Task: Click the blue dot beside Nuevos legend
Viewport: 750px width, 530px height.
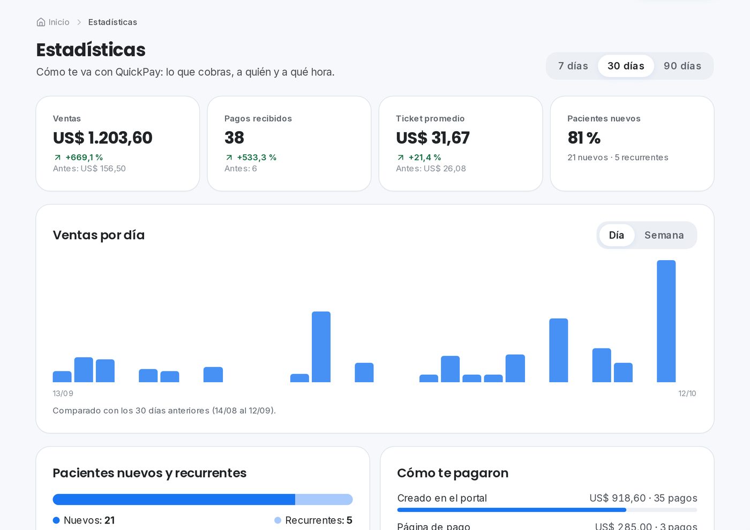Action: pos(56,520)
